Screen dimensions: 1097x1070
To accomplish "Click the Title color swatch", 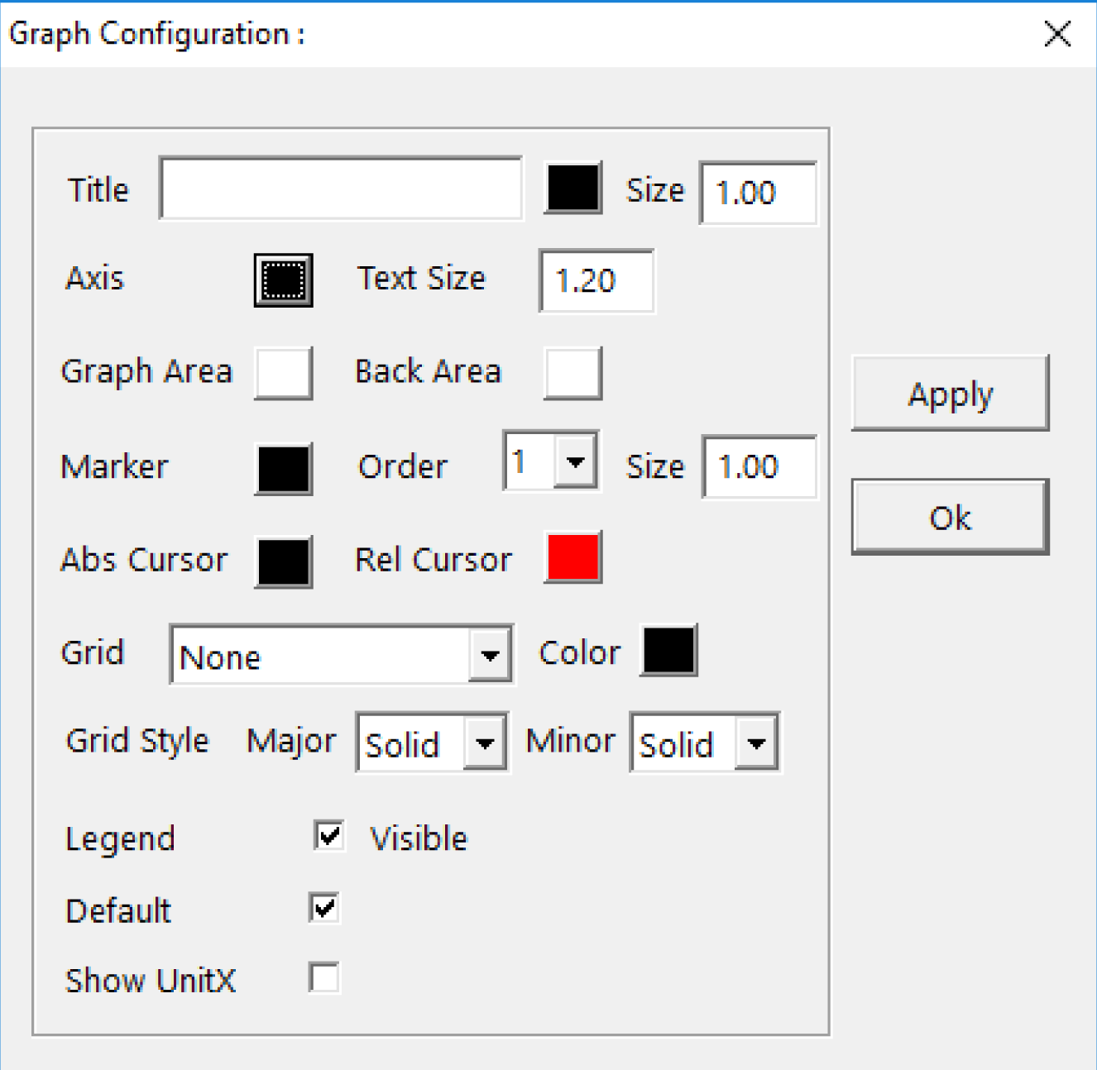I will (x=572, y=189).
